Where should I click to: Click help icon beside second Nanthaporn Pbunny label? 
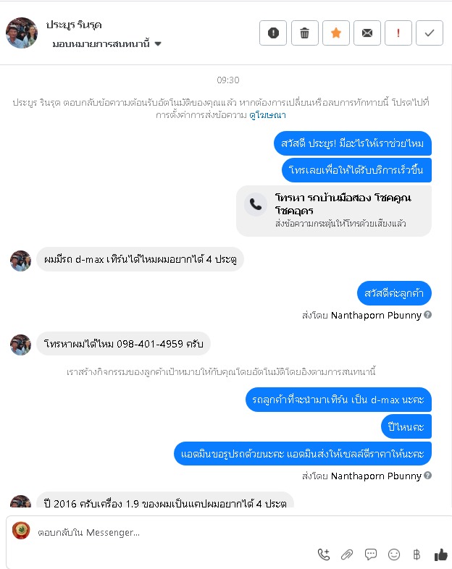(427, 475)
